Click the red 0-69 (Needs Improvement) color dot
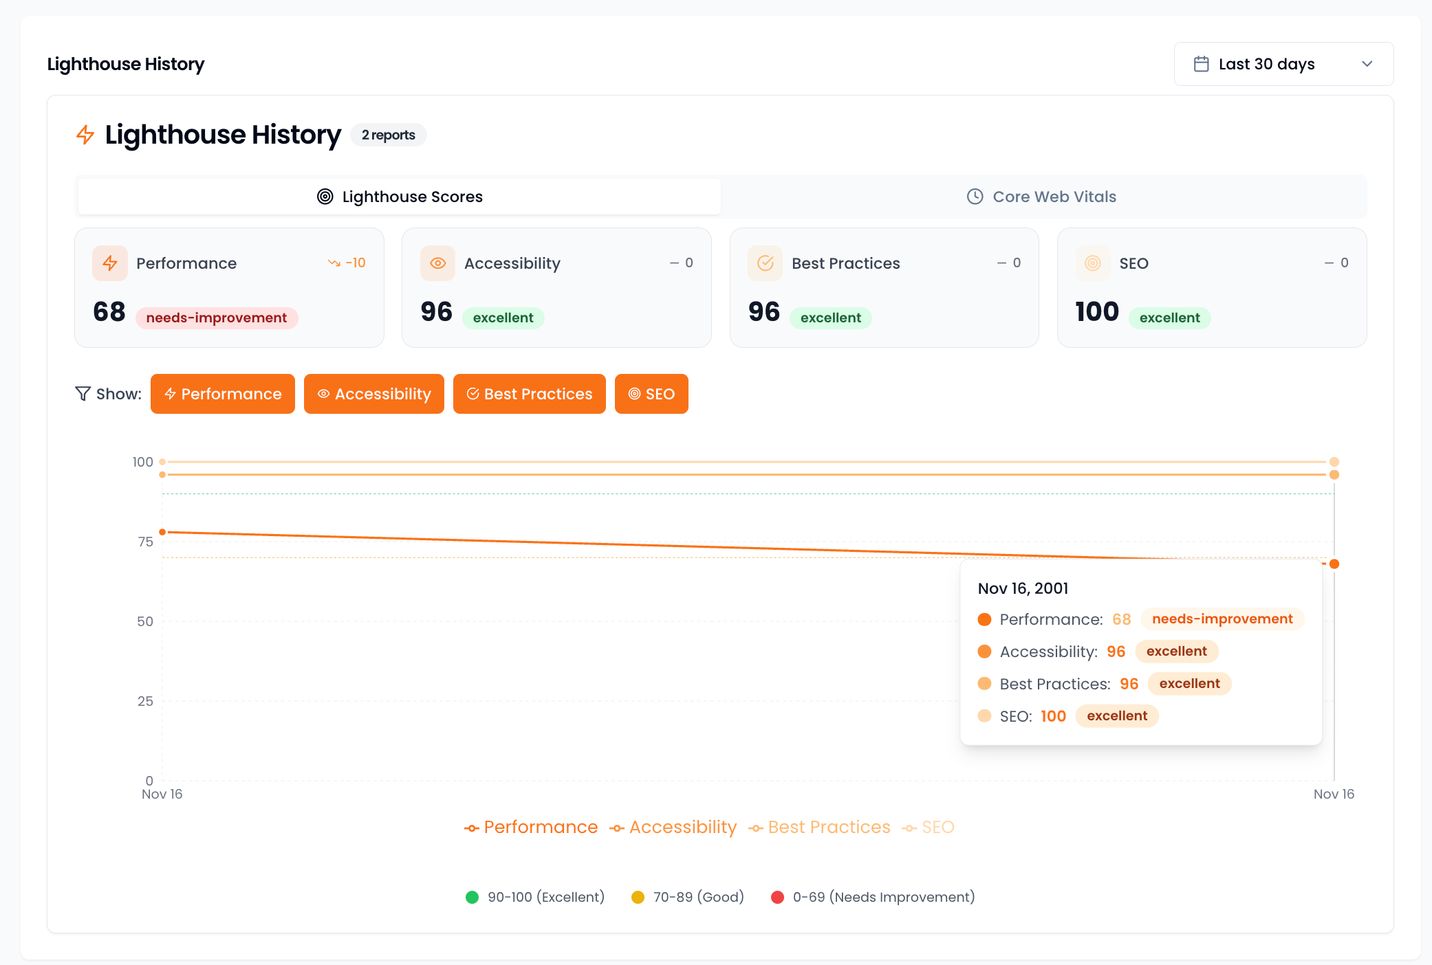The width and height of the screenshot is (1432, 965). (777, 897)
